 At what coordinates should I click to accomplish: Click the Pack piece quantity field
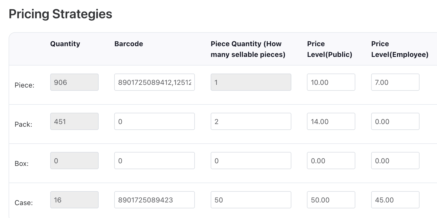251,121
